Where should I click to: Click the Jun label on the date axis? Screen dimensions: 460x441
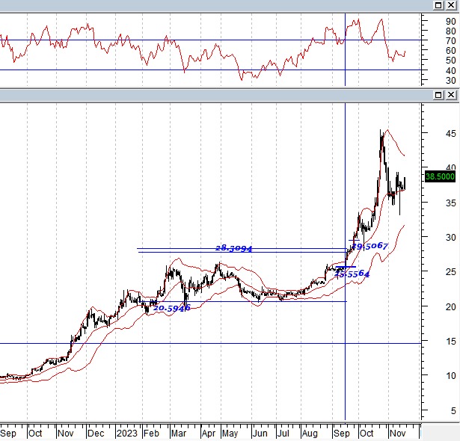(260, 433)
